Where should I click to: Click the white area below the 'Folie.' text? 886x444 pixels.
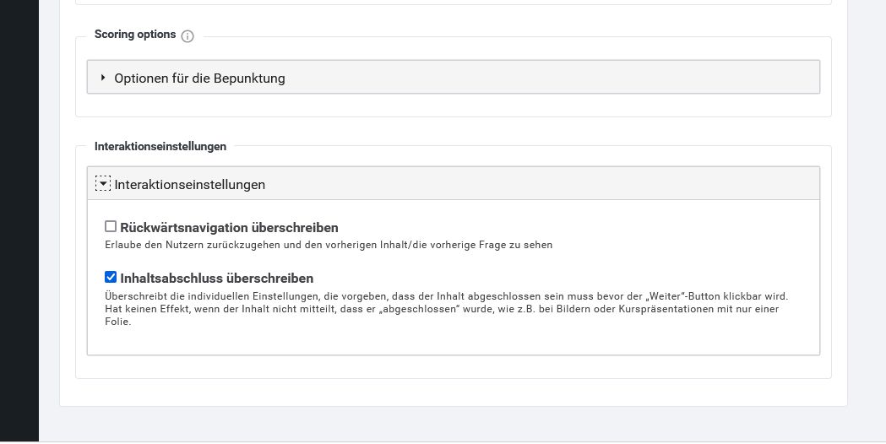tap(452, 341)
